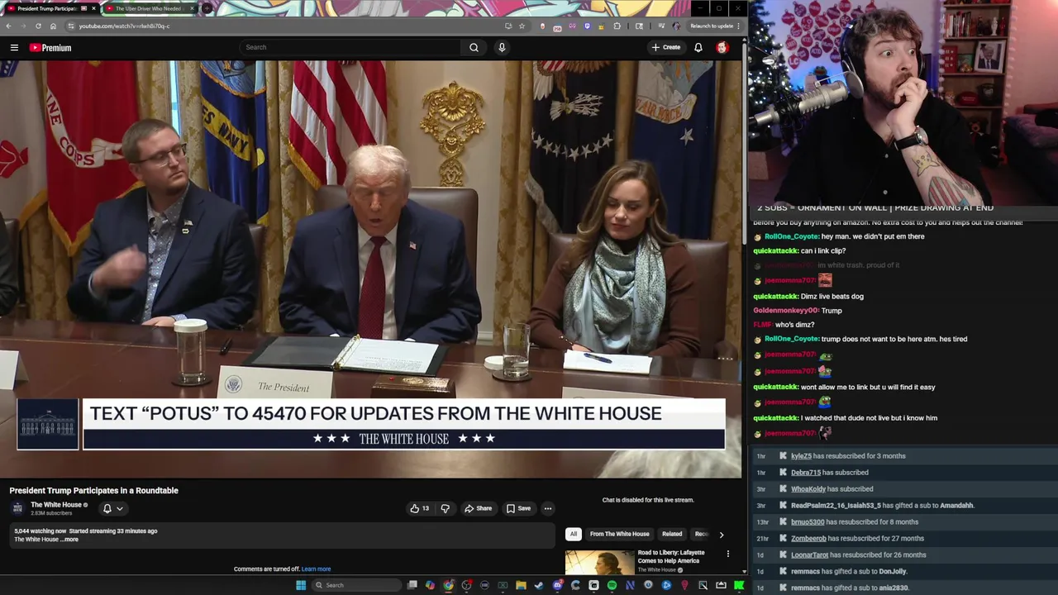Open the Create button

[x=666, y=47]
